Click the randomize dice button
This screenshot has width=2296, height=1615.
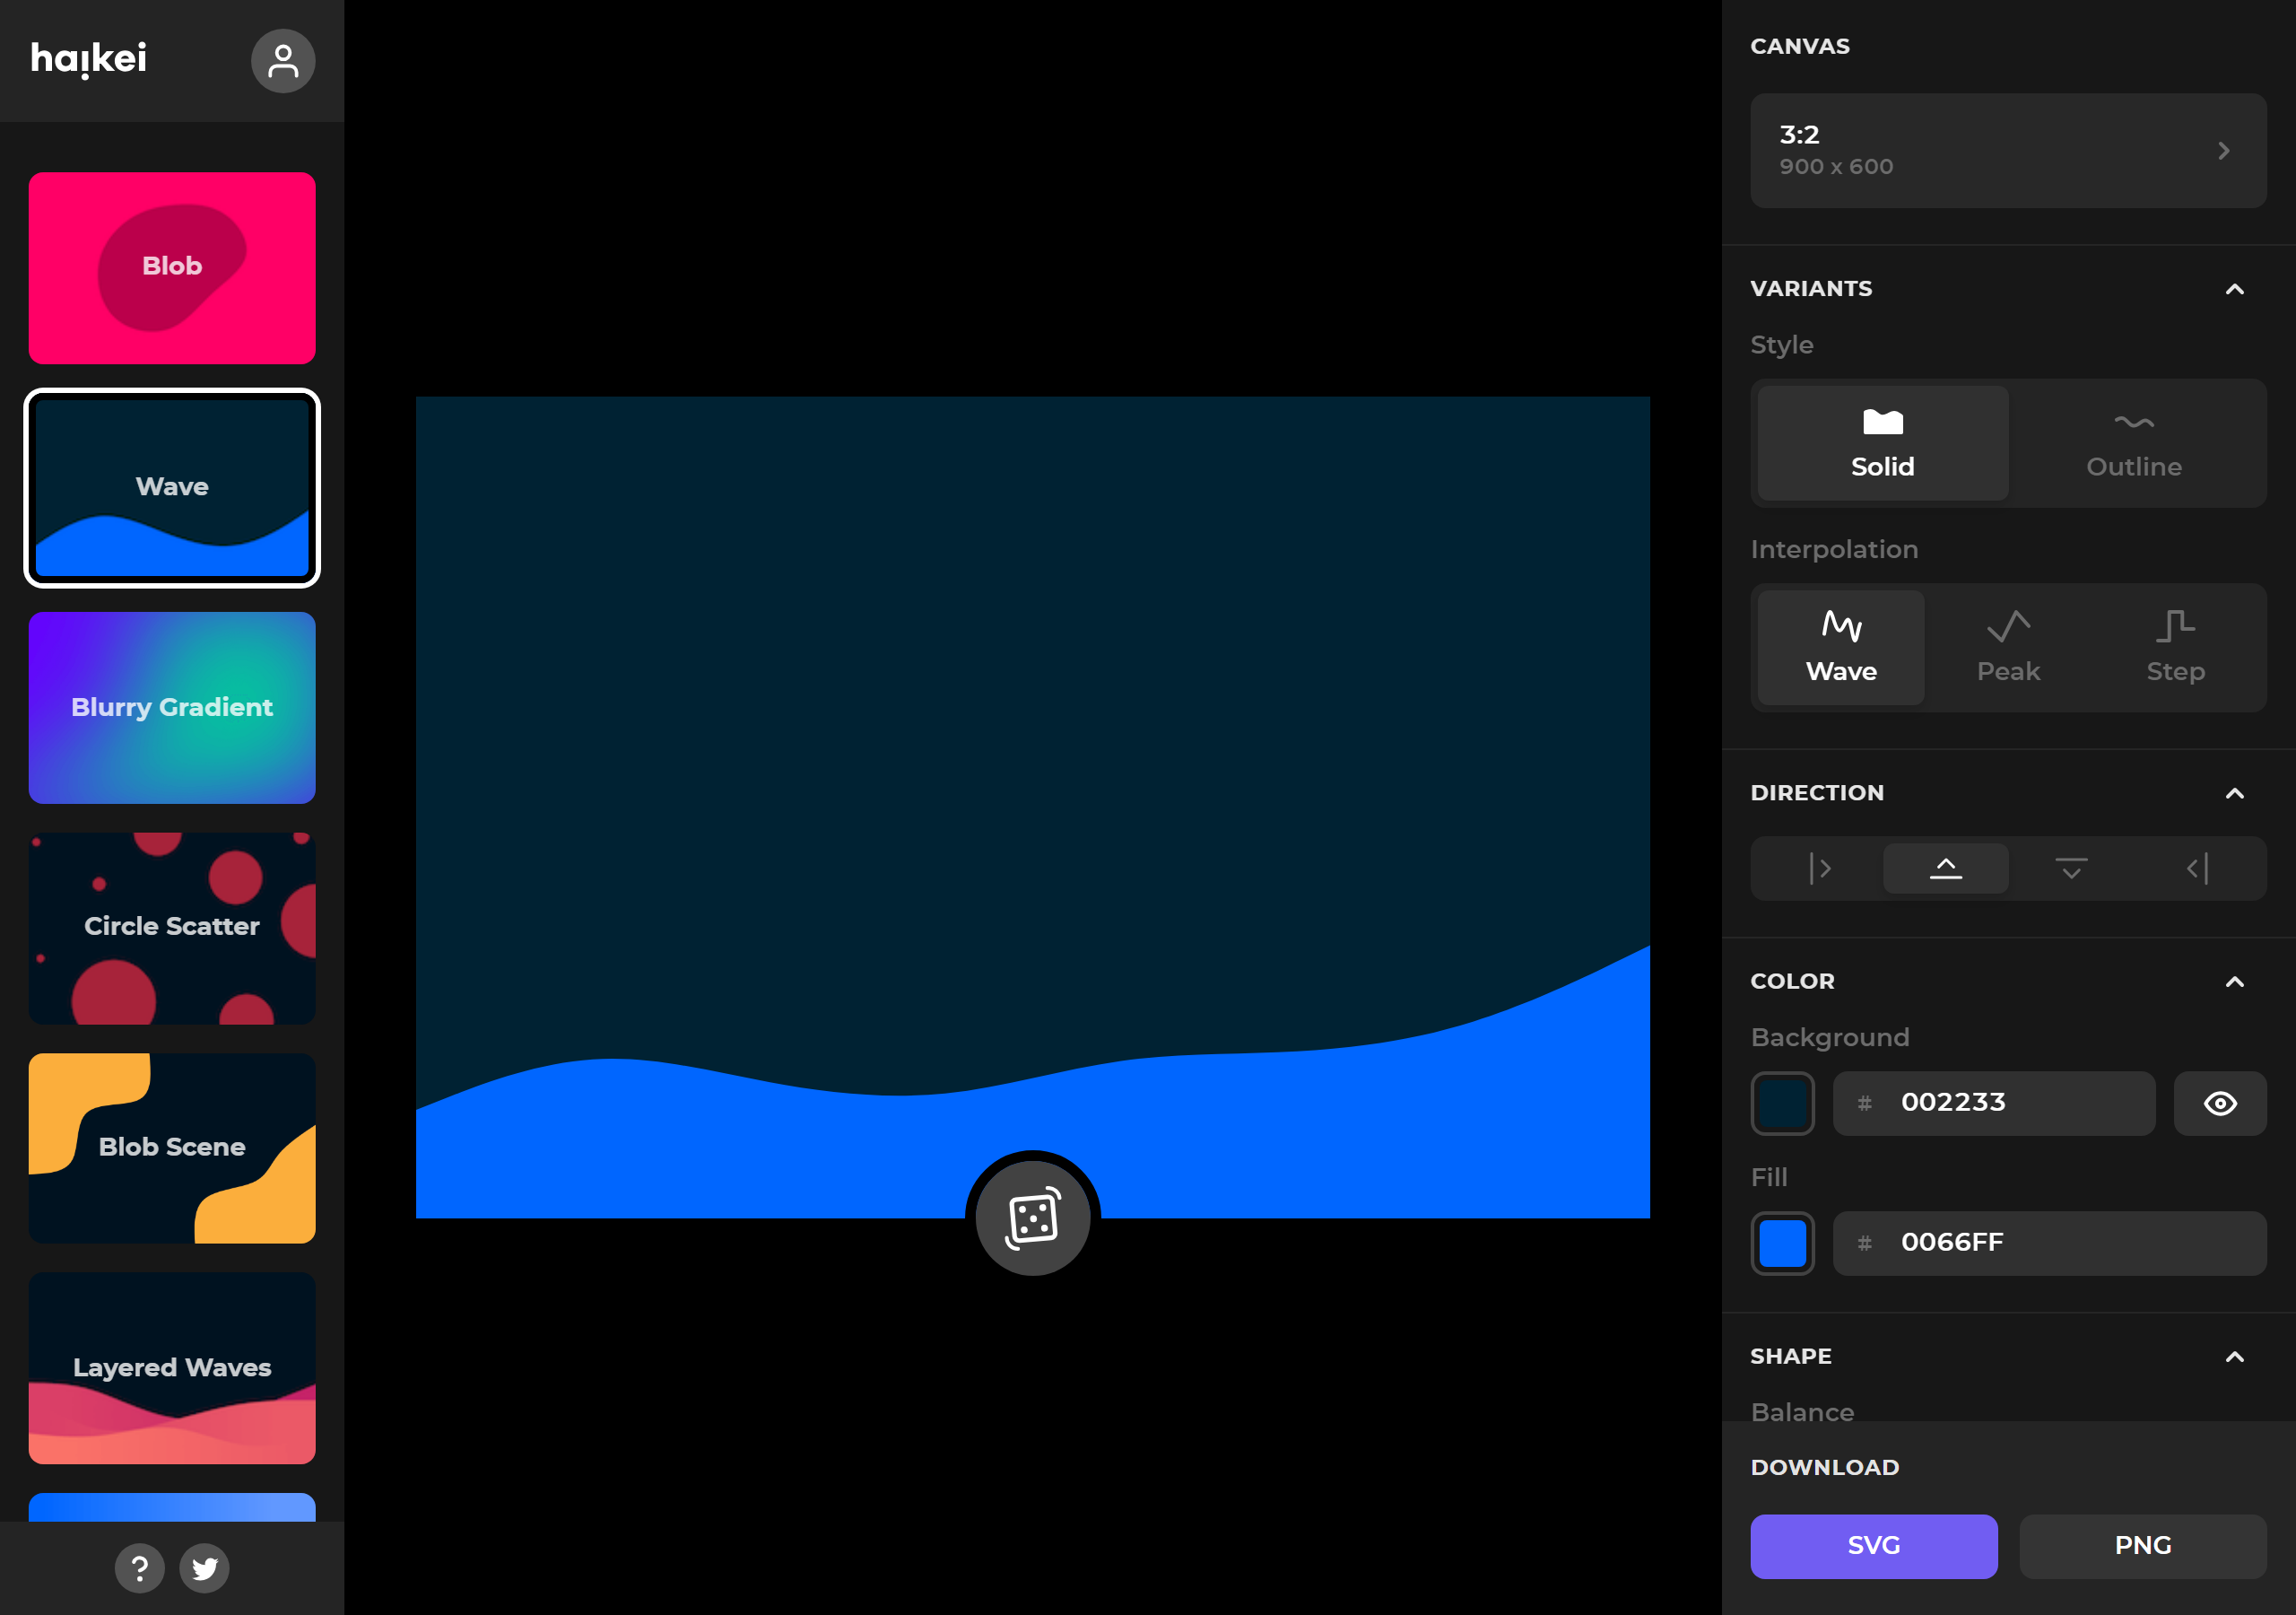tap(1033, 1218)
